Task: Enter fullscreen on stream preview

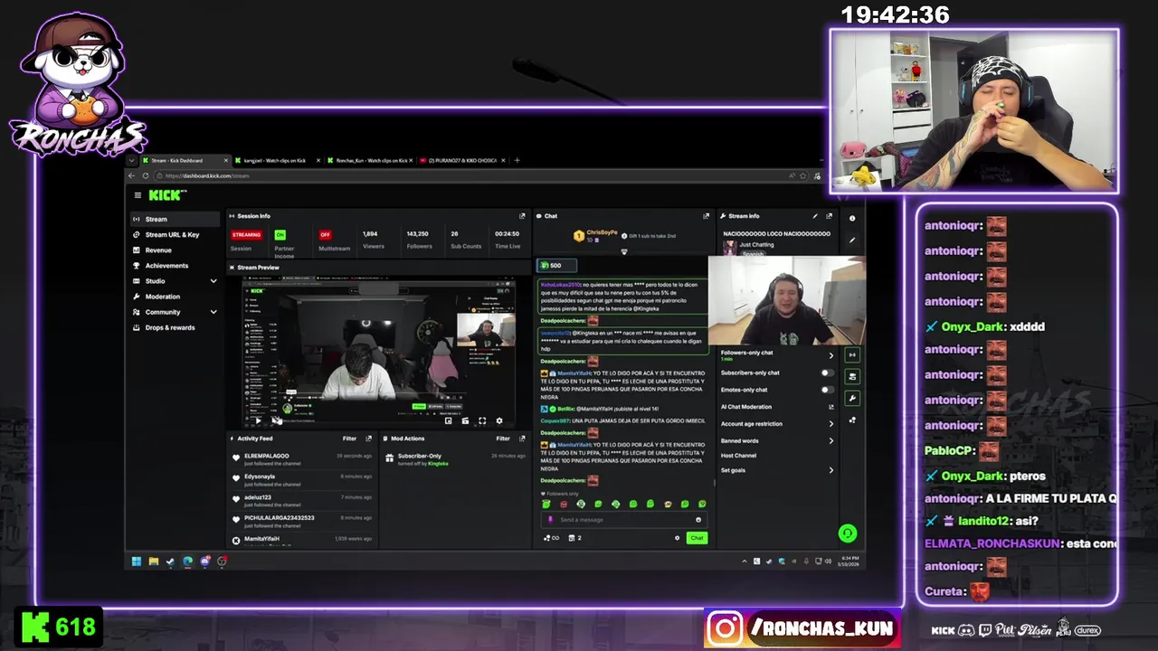Action: tap(481, 420)
